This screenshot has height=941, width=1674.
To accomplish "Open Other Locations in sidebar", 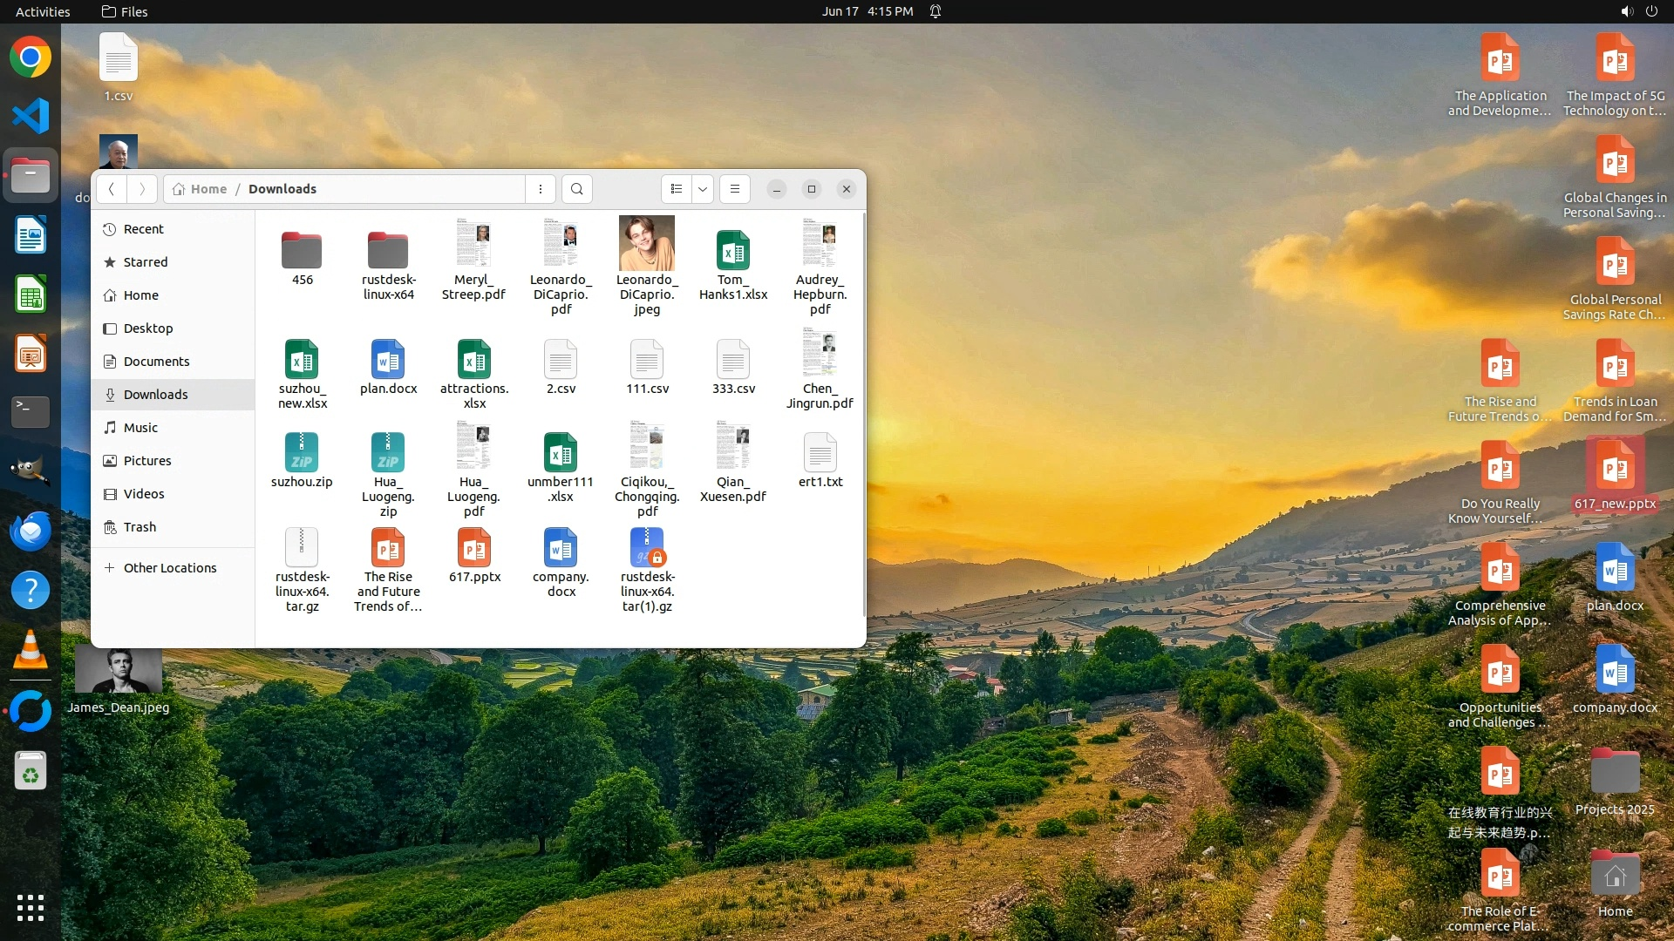I will coord(169,568).
